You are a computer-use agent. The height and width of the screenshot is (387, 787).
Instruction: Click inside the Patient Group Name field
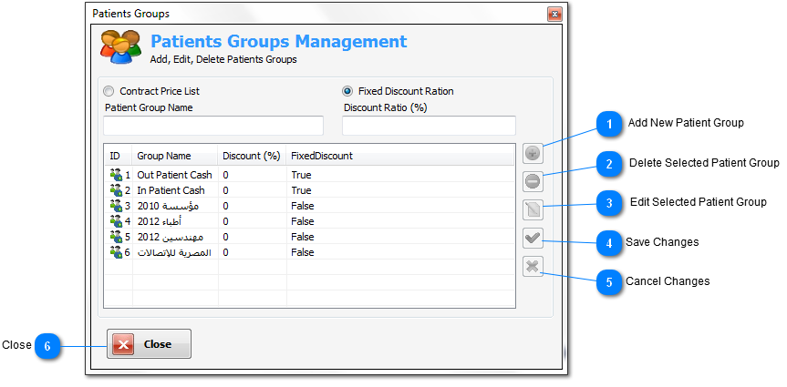pos(213,125)
